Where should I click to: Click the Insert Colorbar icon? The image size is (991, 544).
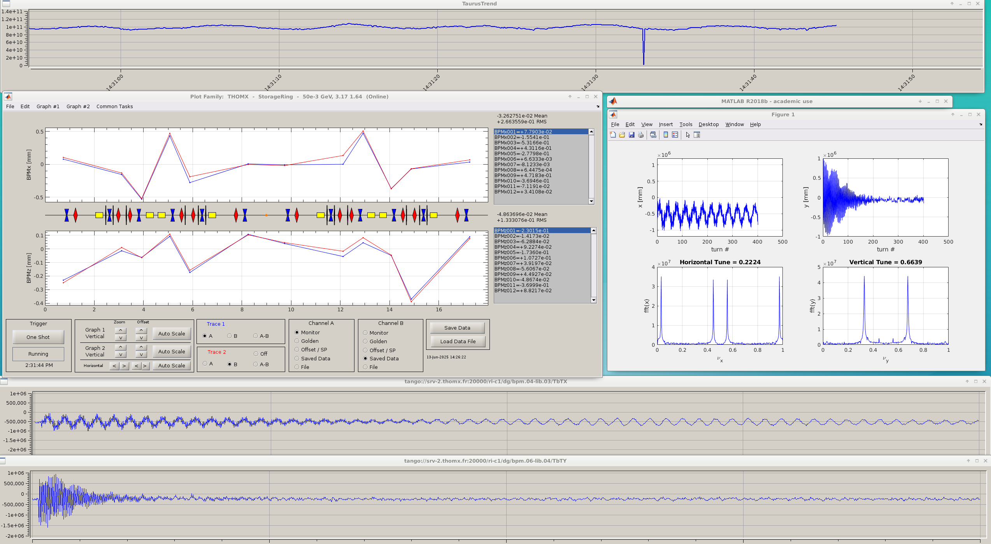click(x=666, y=135)
